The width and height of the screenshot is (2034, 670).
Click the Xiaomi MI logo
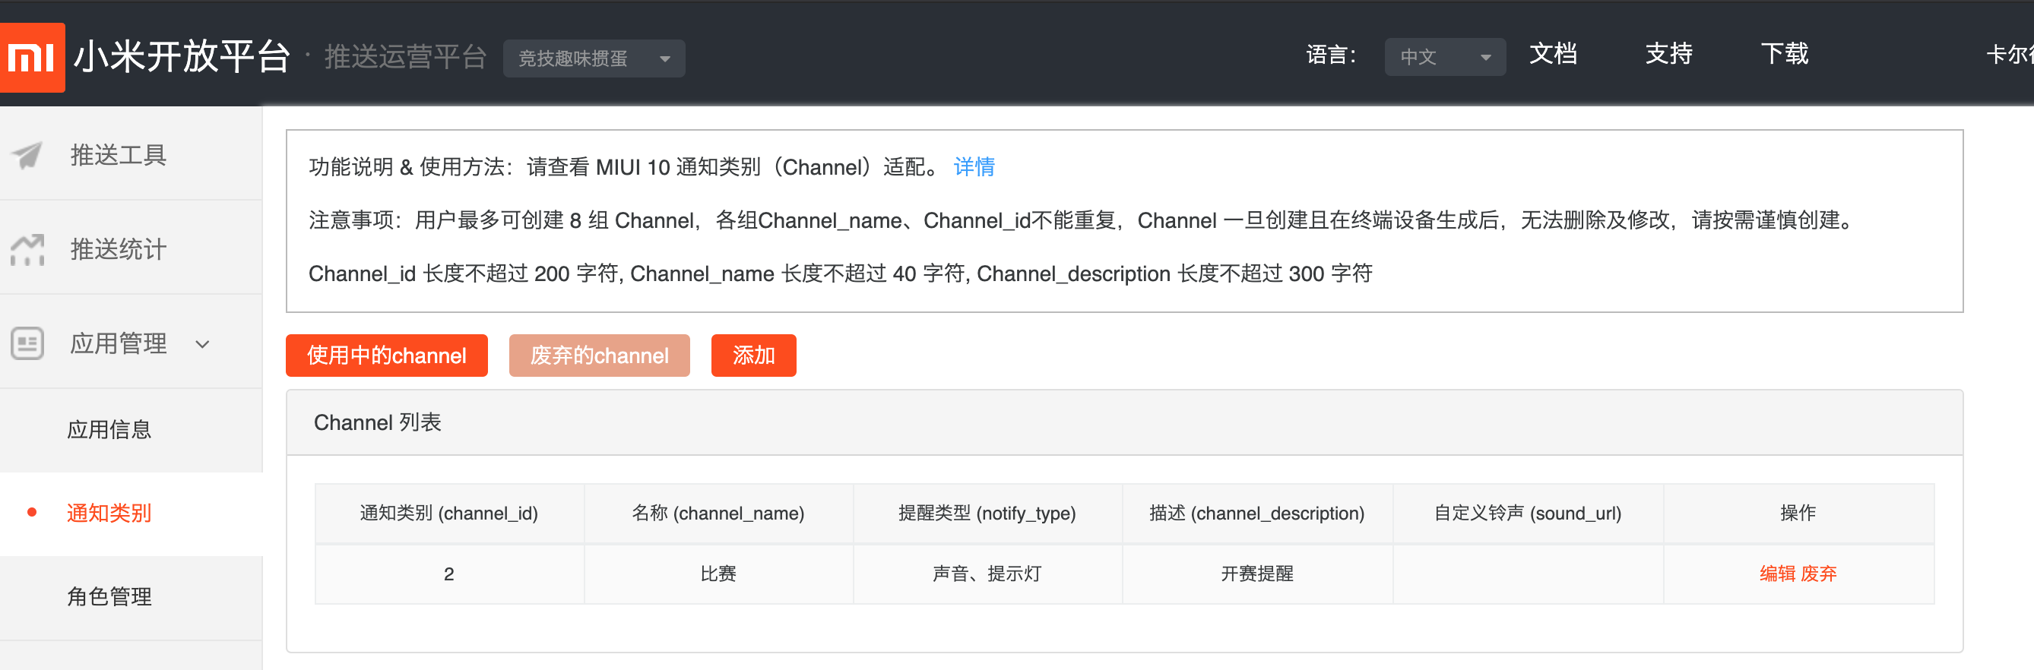(32, 58)
